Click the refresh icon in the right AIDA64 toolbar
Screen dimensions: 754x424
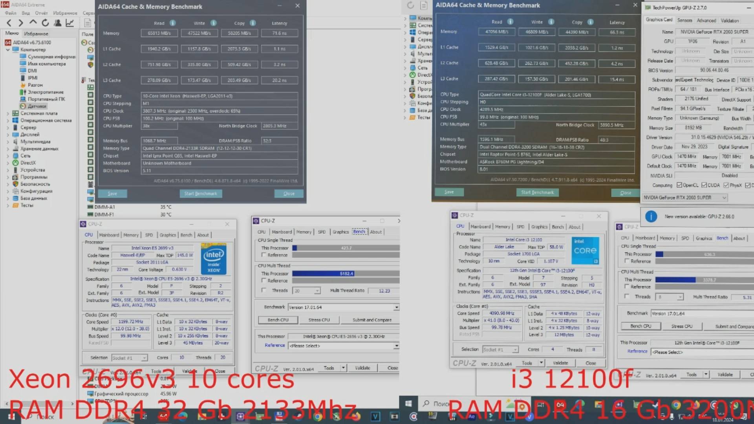(x=410, y=5)
